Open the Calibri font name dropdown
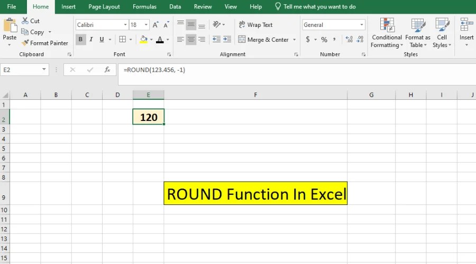The width and height of the screenshot is (476, 264). 125,25
